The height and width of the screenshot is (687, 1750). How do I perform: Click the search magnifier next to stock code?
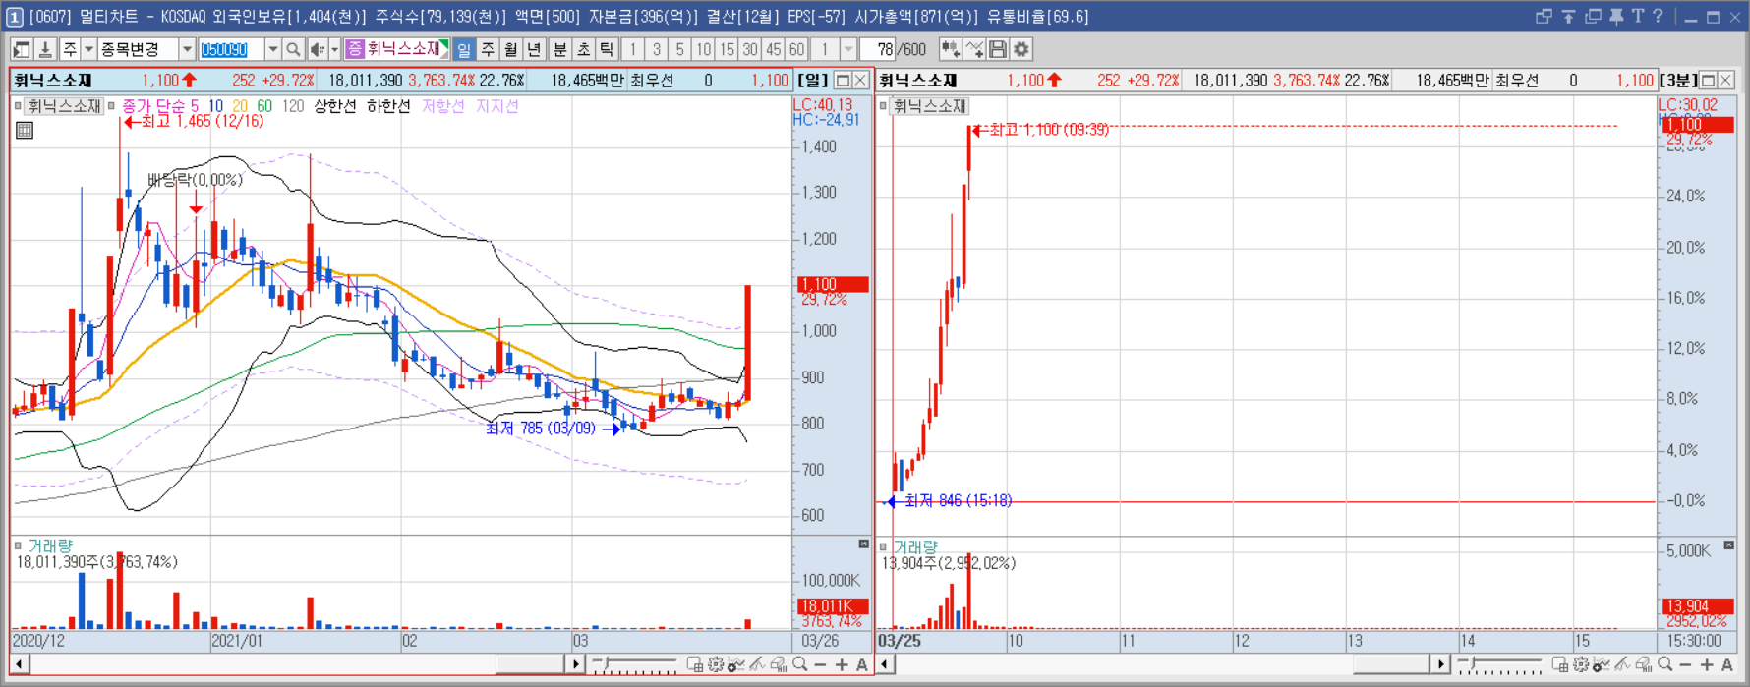(x=293, y=49)
